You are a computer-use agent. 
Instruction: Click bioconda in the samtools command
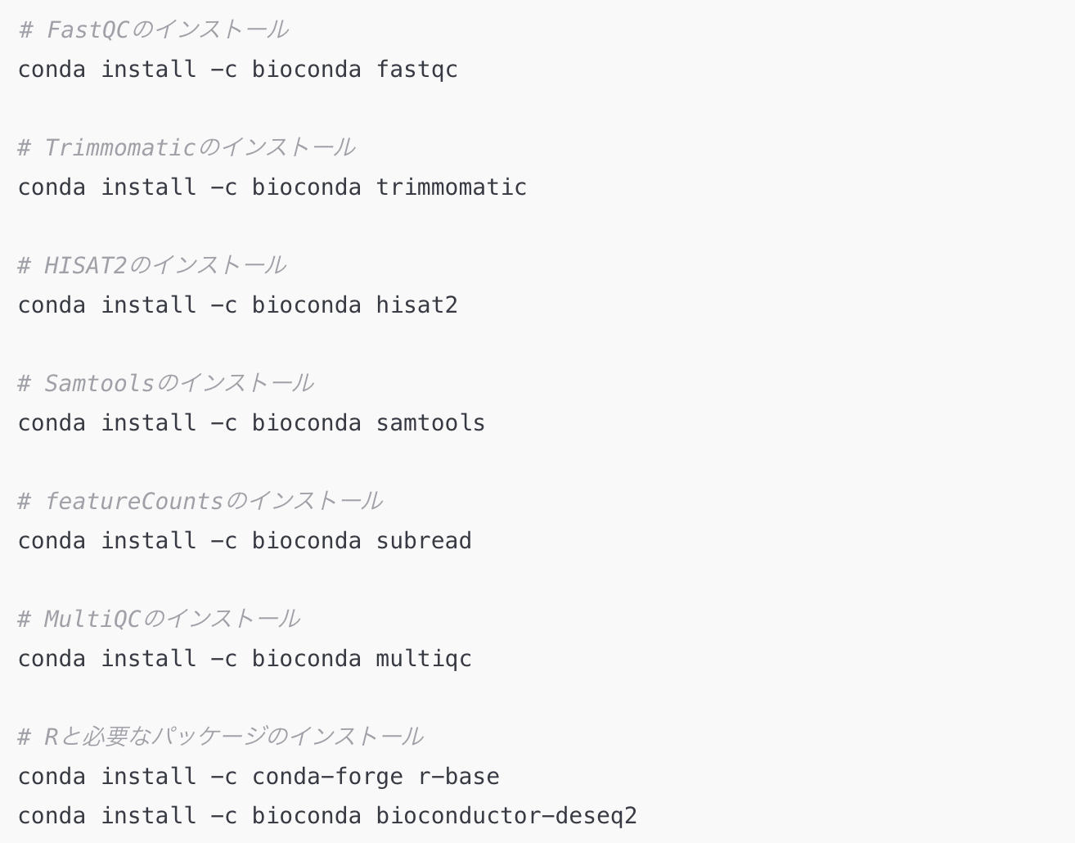306,423
